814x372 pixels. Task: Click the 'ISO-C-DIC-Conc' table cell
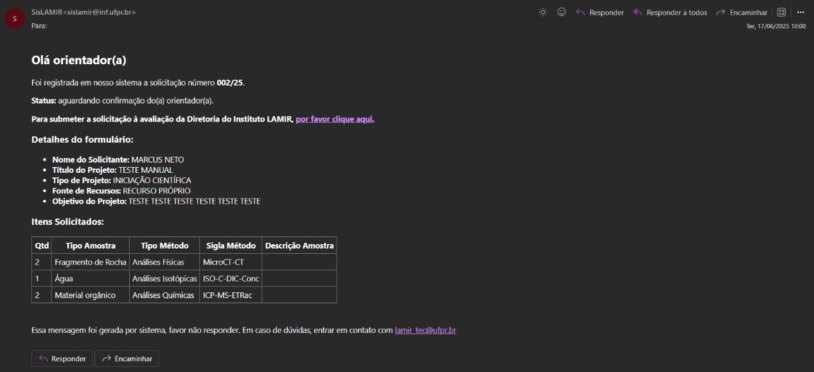(231, 279)
